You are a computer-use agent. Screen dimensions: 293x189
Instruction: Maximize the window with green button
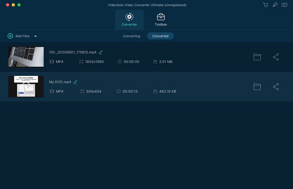[19, 5]
